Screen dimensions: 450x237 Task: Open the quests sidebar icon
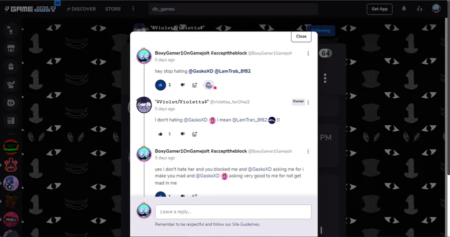pos(11,84)
